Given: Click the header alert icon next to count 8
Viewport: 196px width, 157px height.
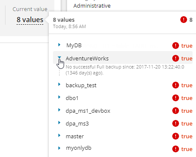Looking at the screenshot, I should click(x=184, y=20).
